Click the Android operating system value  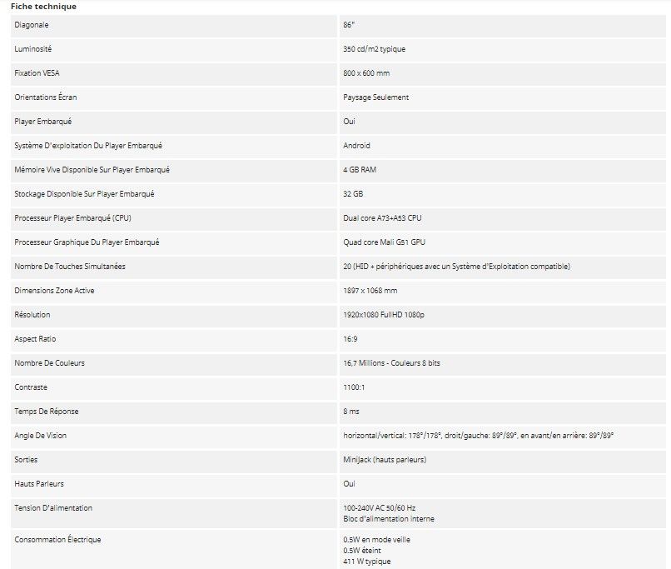point(356,146)
